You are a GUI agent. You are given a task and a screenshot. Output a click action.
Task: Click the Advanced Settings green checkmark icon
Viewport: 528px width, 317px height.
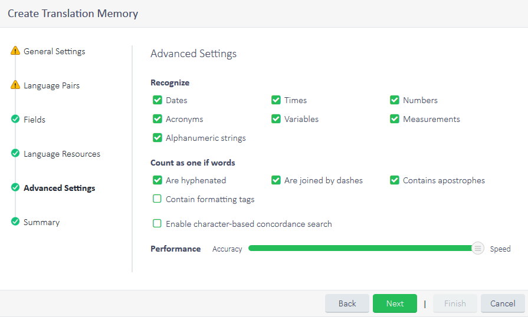15,188
